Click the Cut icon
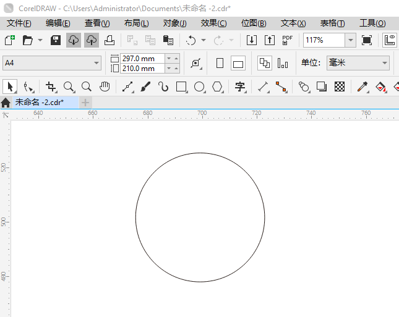The image size is (399, 317). 132,40
